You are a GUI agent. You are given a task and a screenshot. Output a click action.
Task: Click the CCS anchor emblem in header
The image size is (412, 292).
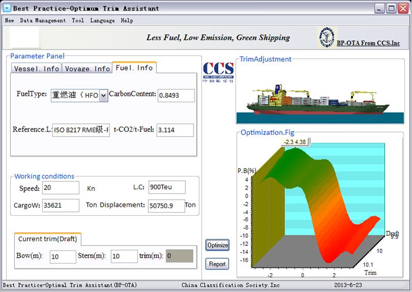click(x=325, y=38)
